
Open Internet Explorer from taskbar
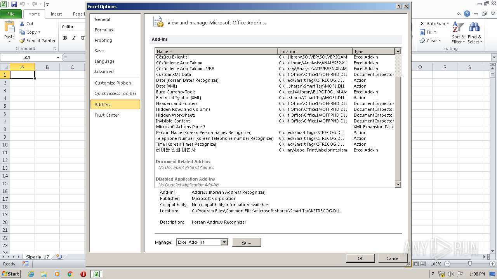point(31,274)
